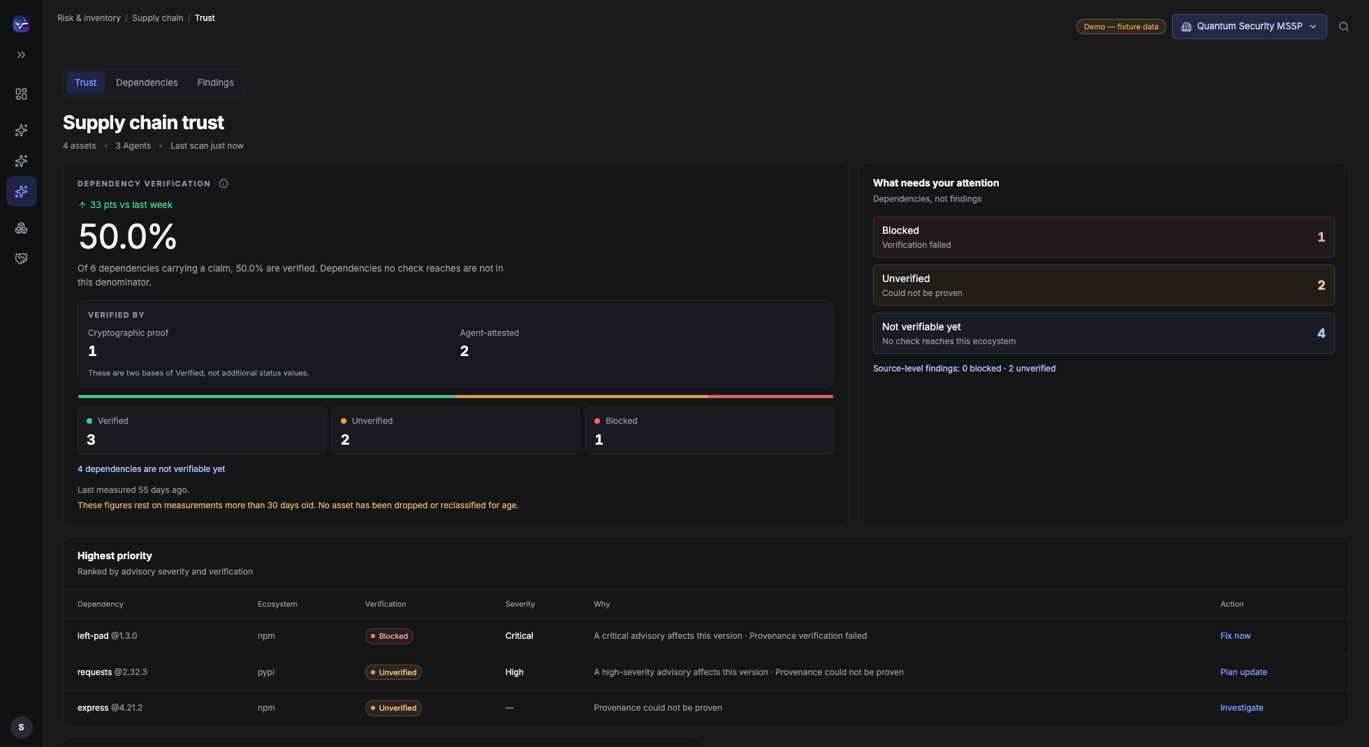
Task: Click the Unverified count tile showing 2
Action: 455,431
